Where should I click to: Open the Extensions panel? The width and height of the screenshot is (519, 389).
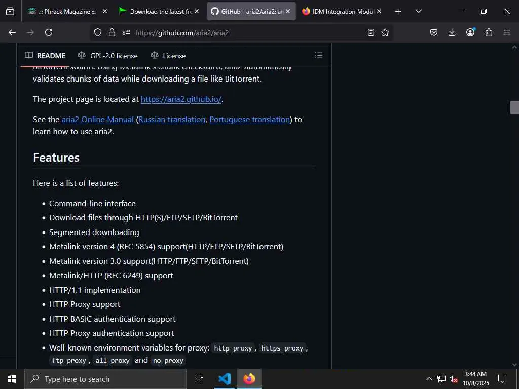point(489,32)
